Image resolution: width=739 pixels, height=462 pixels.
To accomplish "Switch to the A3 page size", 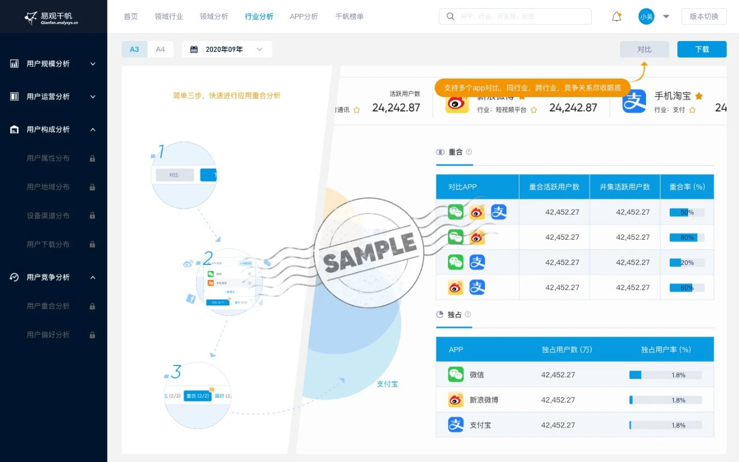I will coord(135,49).
